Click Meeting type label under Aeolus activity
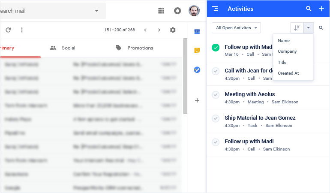 point(255,102)
